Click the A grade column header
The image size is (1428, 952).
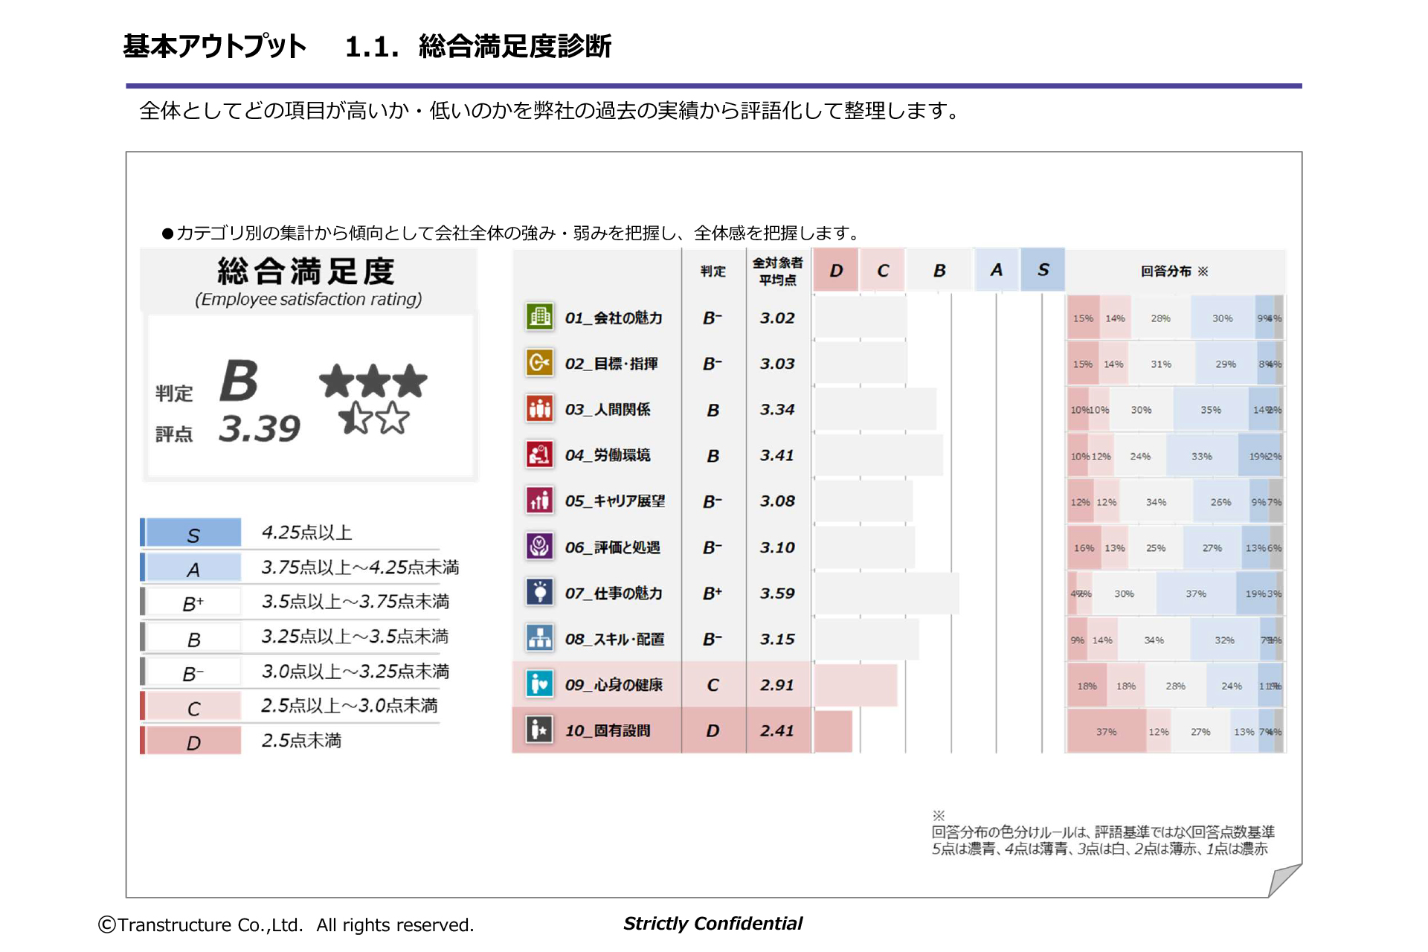pos(997,270)
